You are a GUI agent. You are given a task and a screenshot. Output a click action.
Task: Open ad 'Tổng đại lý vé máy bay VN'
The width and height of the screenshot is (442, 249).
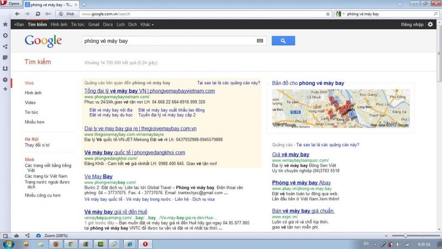pos(149,91)
